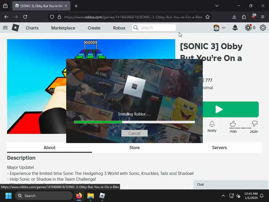Click the muted volume tray icon

tap(238, 196)
